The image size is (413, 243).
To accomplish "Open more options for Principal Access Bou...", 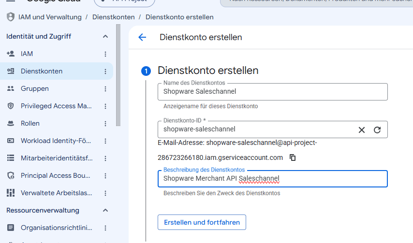I will point(105,175).
